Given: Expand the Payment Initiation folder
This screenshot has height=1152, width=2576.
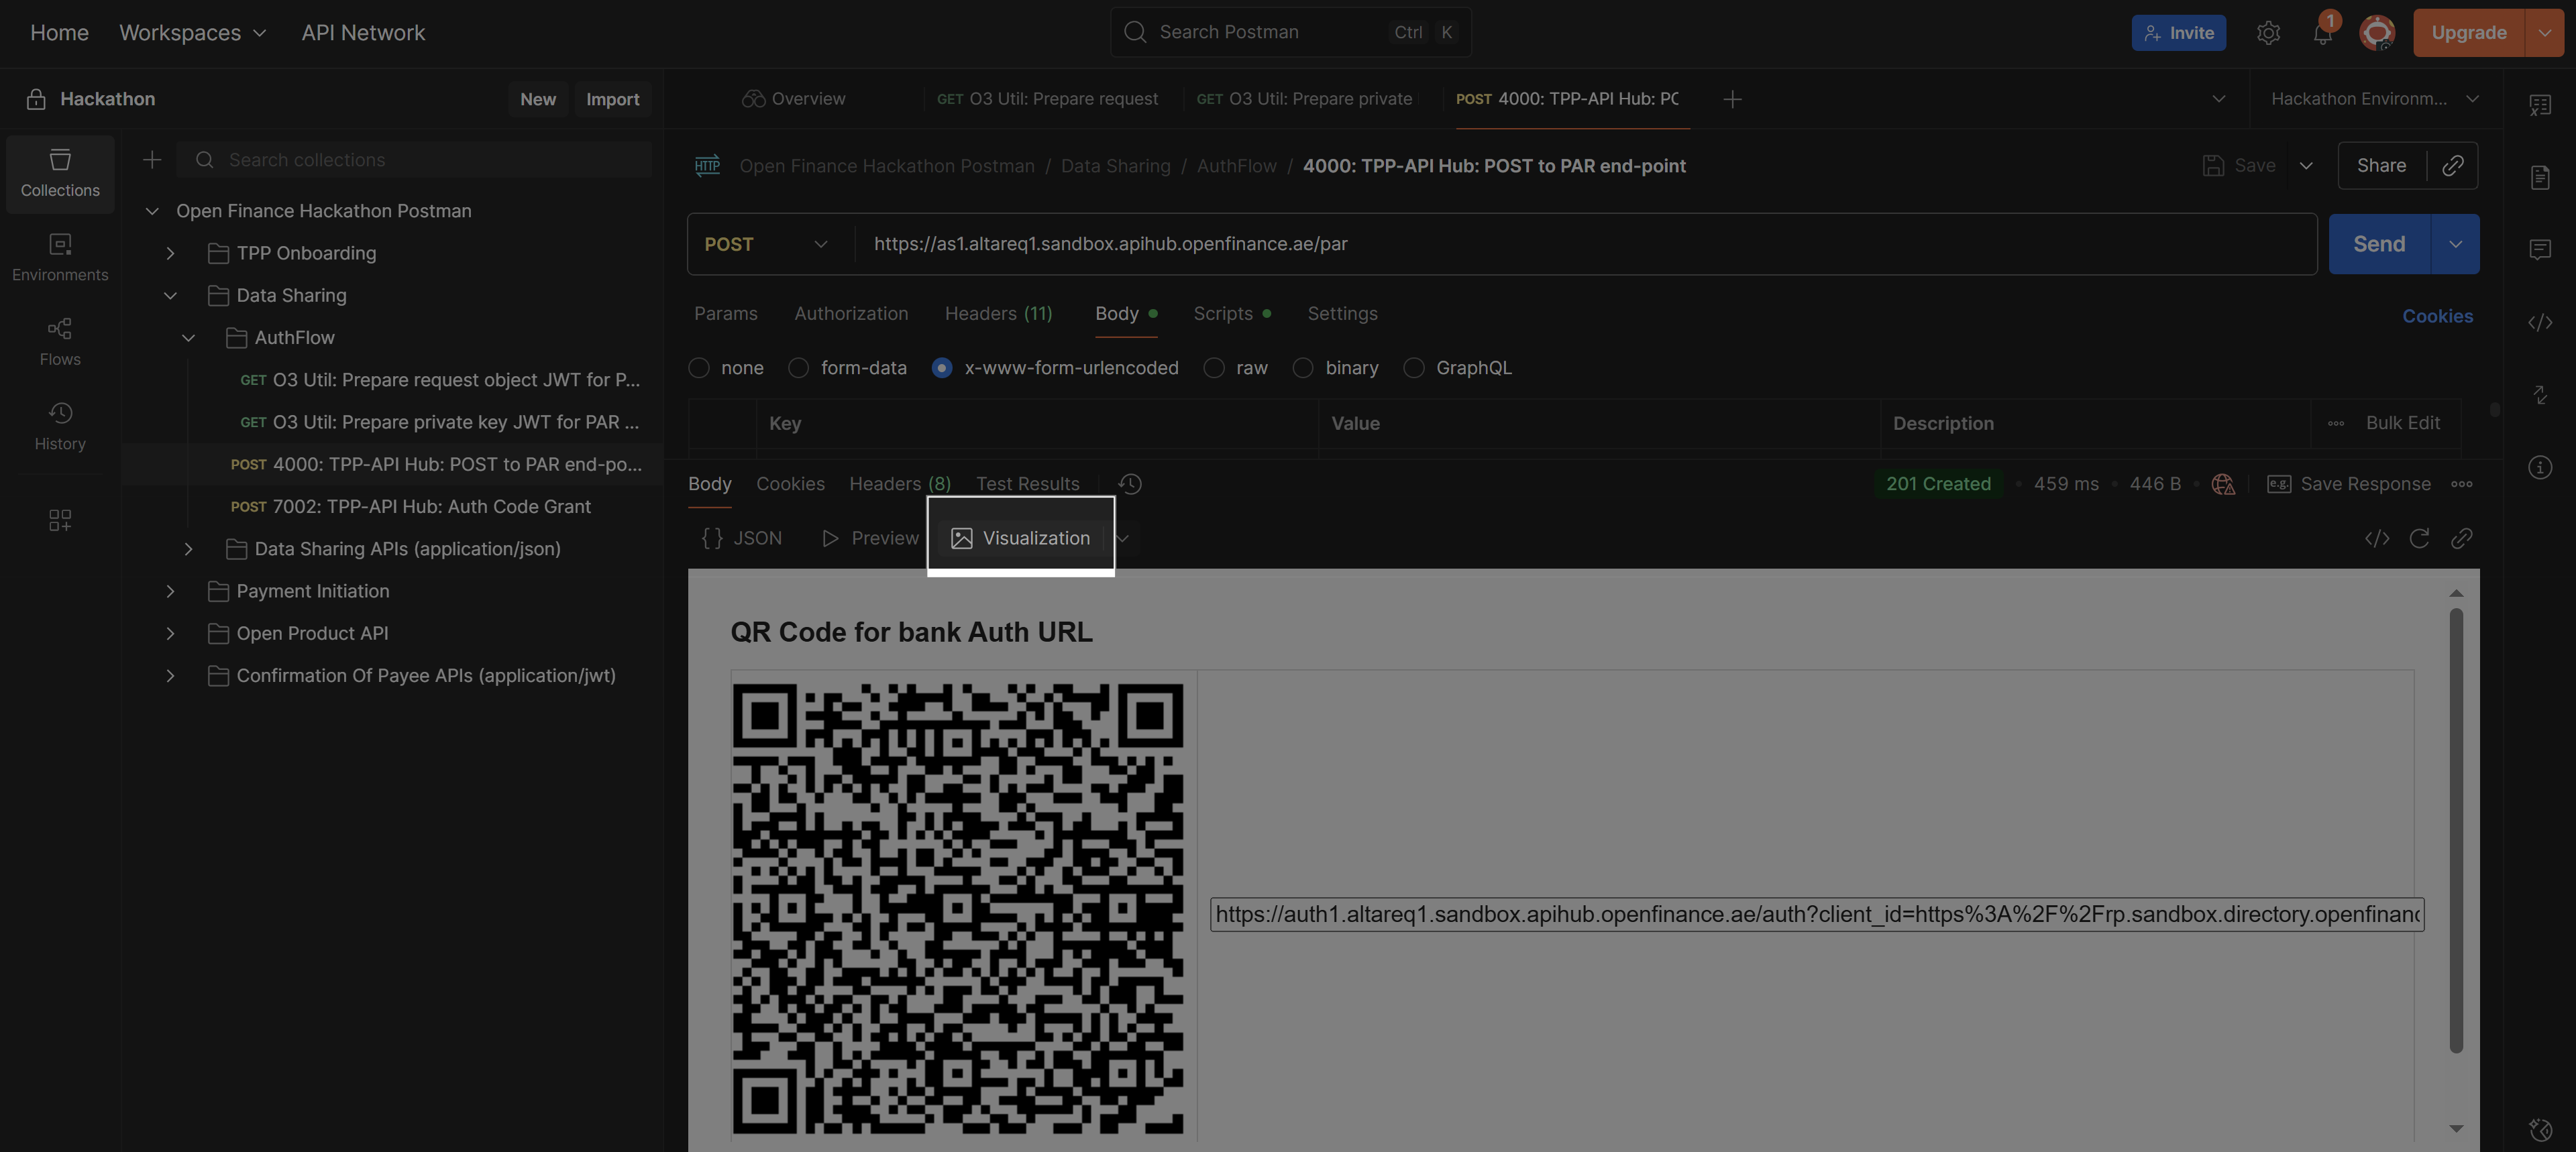Looking at the screenshot, I should [x=170, y=592].
